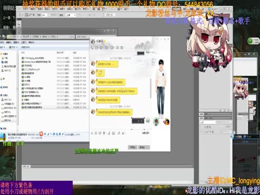260x195 pixels.
Task: Open Layers panel blend mode dropdown
Action: (x=208, y=122)
